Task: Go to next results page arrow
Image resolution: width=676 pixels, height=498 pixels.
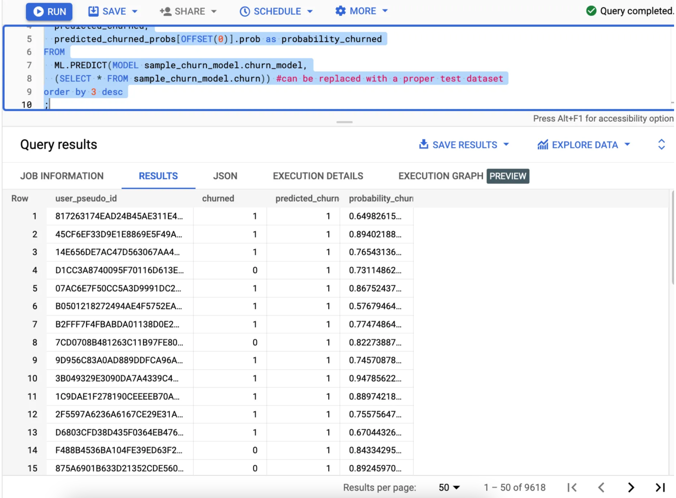Action: pos(631,487)
